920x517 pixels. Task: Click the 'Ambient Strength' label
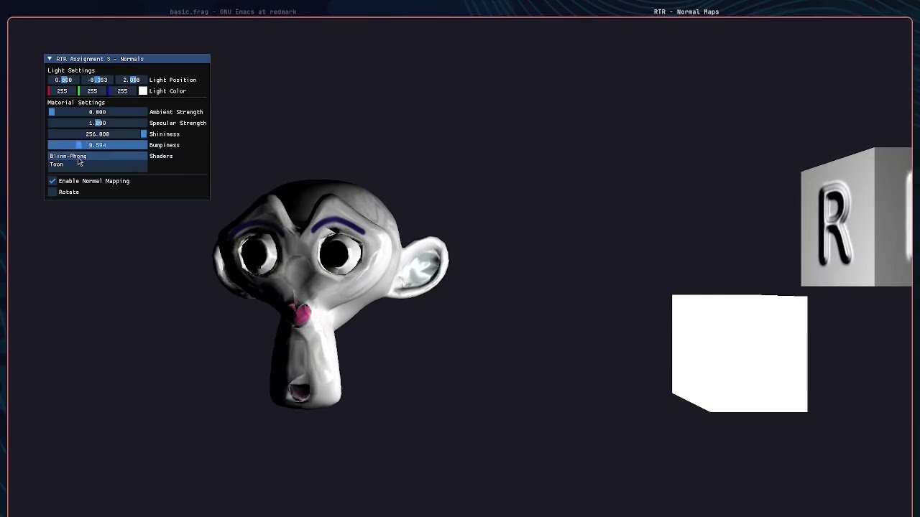(x=176, y=112)
